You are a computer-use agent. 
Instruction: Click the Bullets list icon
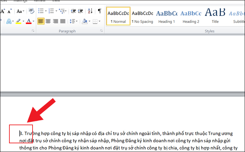(41, 11)
